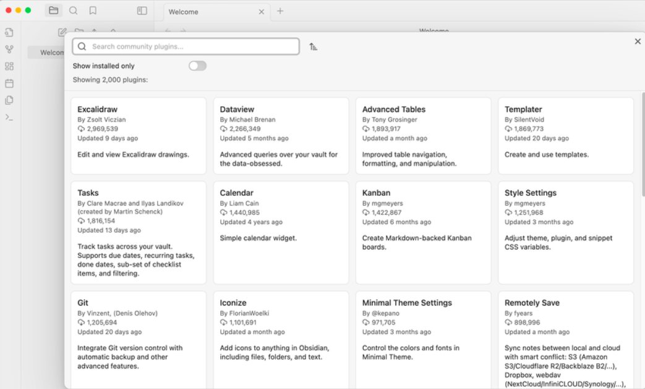This screenshot has width=645, height=389.
Task: Click 'Updated 13 days ago' under Tasks
Action: [109, 230]
